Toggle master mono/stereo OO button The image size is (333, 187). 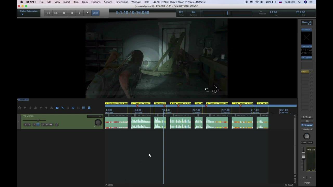(x=307, y=121)
